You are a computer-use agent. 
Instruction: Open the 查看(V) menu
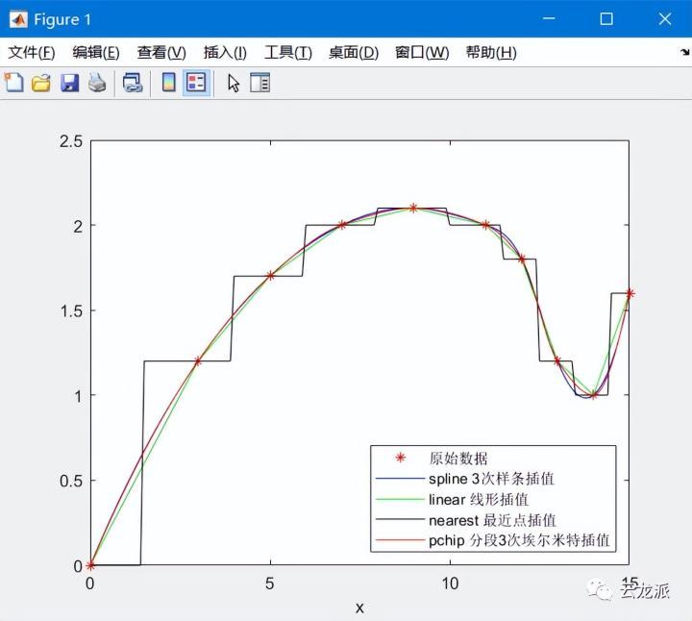coord(161,53)
